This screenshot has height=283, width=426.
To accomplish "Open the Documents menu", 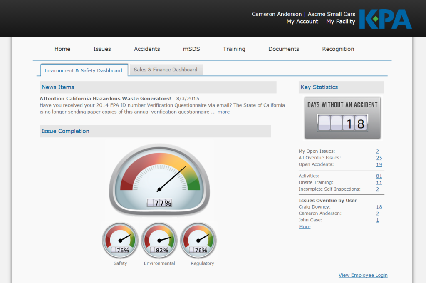I will coord(284,49).
